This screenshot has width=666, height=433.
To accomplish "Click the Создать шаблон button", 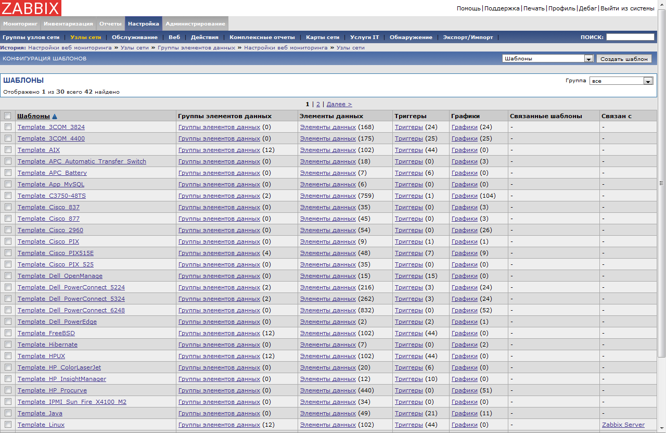I will point(624,59).
